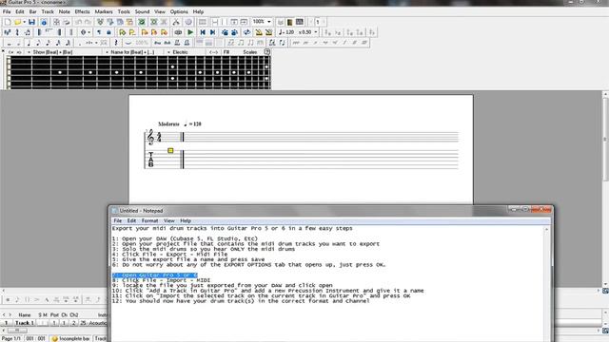Open the Guitar Pro File menu
This screenshot has width=609, height=342.
point(7,11)
